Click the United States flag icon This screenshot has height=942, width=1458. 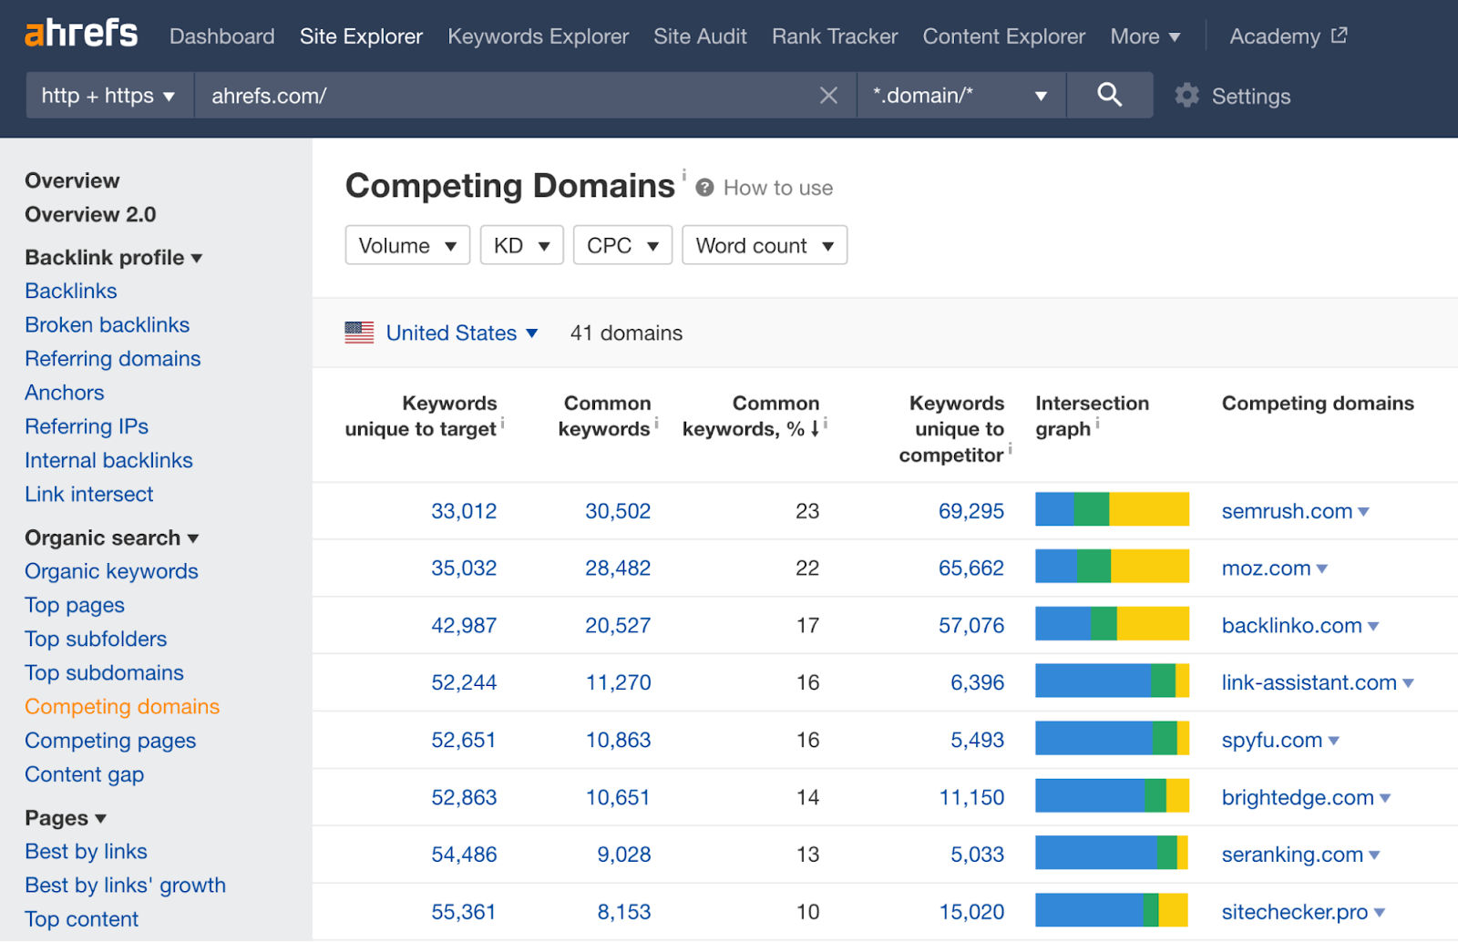point(359,333)
